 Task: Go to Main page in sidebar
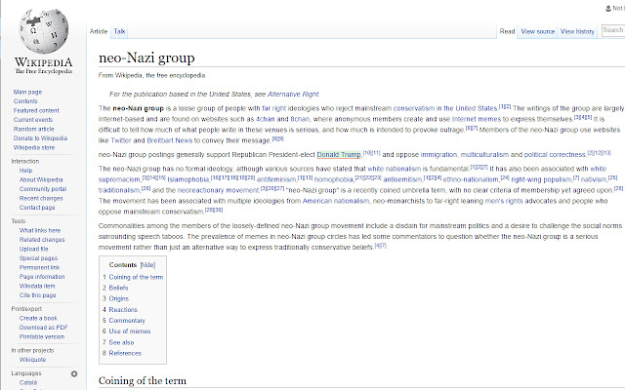point(27,92)
